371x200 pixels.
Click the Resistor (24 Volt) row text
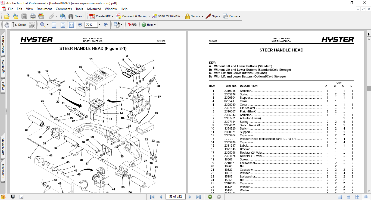click(251, 153)
